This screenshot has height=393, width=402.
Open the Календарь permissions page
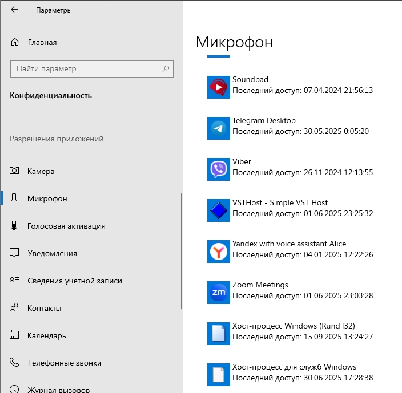(46, 335)
